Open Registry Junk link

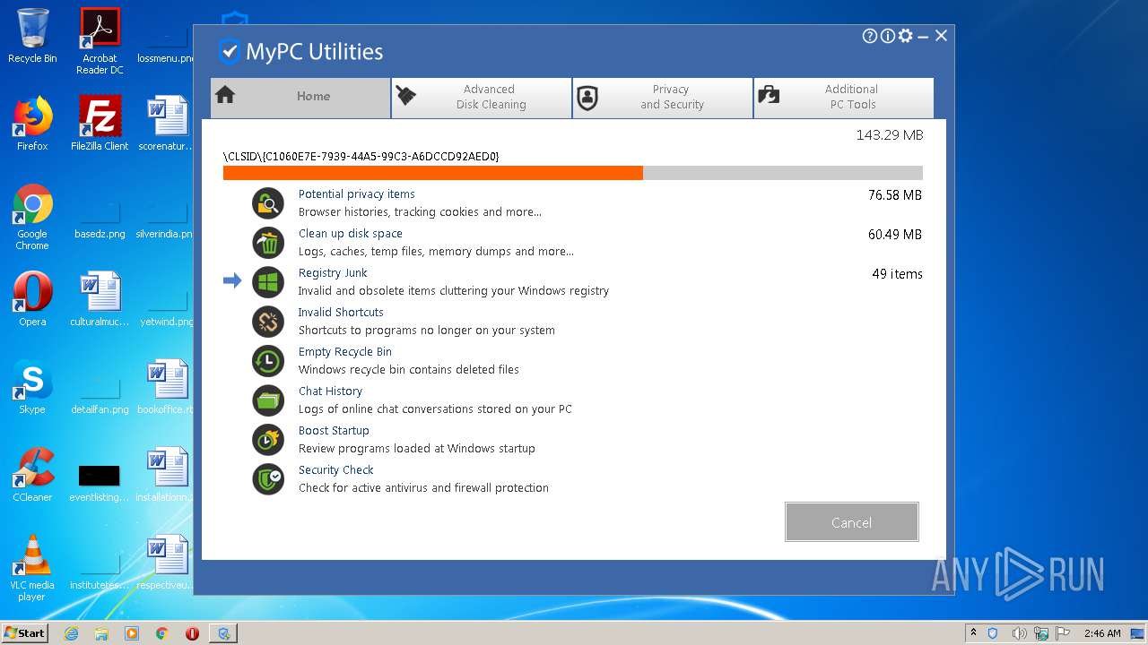tap(333, 273)
